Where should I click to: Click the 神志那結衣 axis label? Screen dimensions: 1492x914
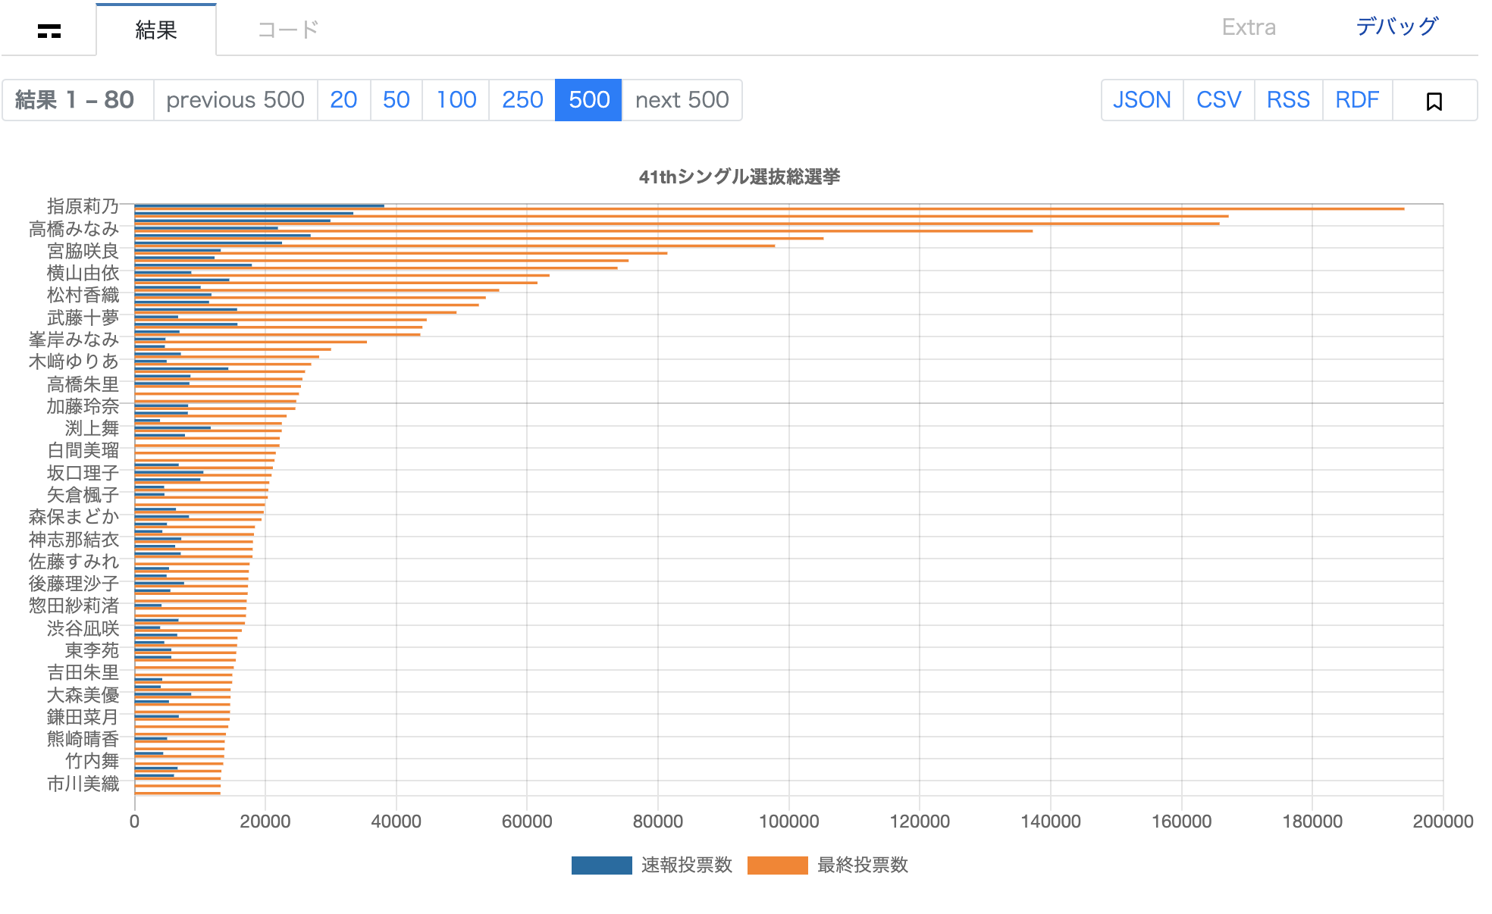pos(74,540)
